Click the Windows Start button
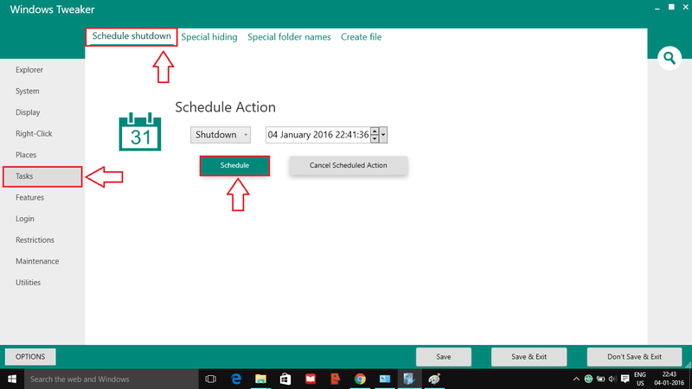 click(x=12, y=379)
